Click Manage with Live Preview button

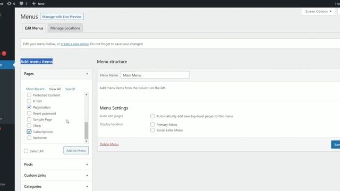pos(62,16)
